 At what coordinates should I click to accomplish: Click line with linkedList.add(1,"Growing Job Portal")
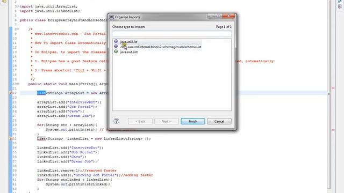coord(95,175)
